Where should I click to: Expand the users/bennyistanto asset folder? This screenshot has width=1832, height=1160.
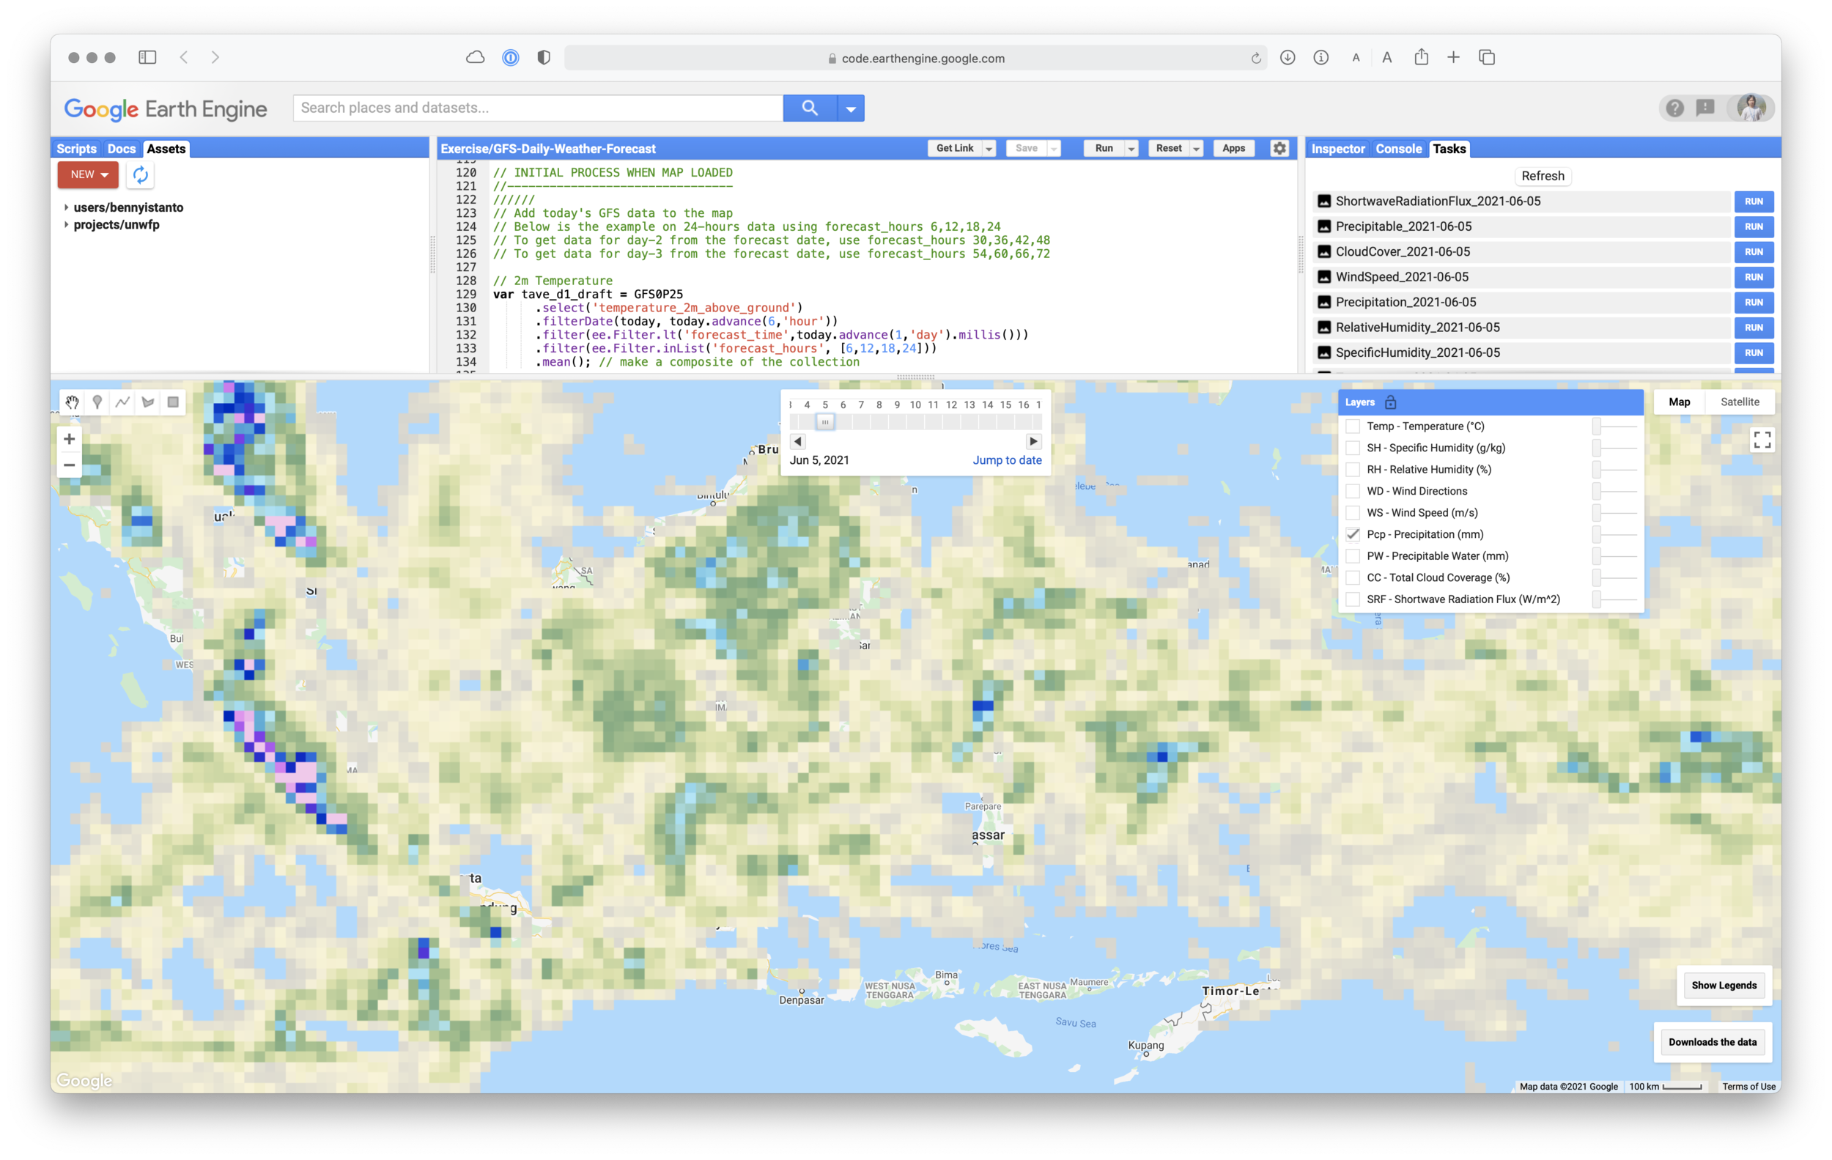tap(66, 207)
